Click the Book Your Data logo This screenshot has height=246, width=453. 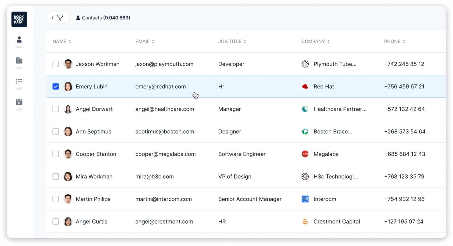point(19,19)
